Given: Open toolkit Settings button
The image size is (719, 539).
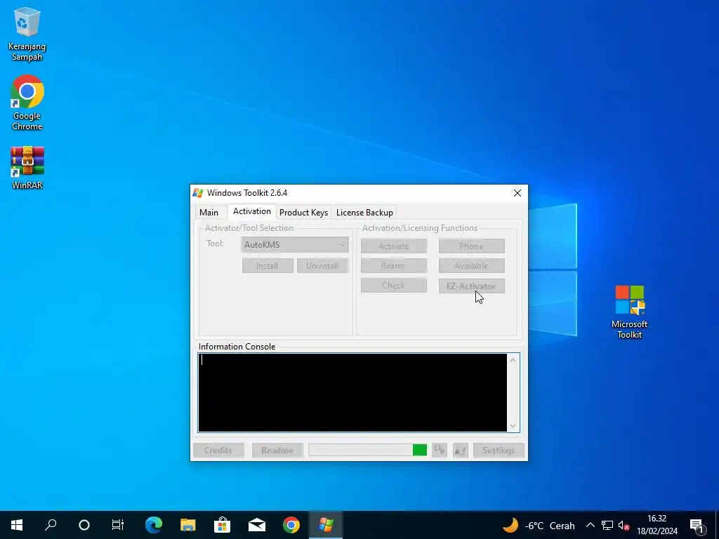Looking at the screenshot, I should click(x=499, y=451).
